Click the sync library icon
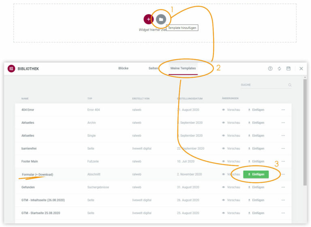Image resolution: width=311 pixels, height=227 pixels. (x=279, y=69)
